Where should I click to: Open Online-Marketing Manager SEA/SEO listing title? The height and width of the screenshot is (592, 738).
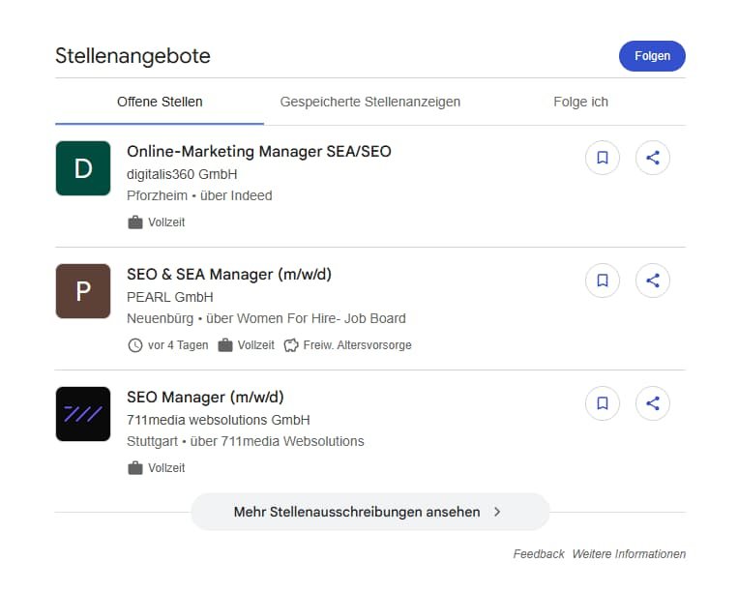(259, 152)
